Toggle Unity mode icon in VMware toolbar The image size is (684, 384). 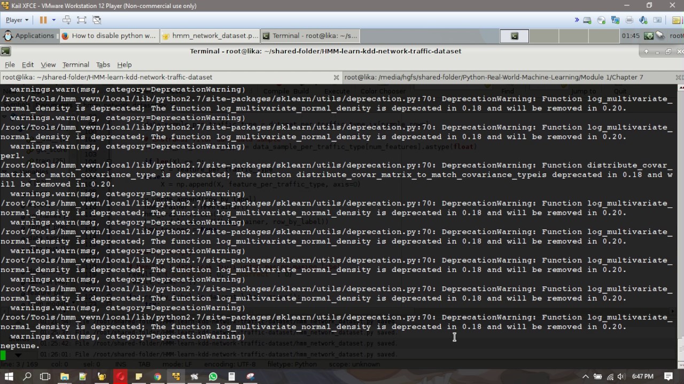97,20
